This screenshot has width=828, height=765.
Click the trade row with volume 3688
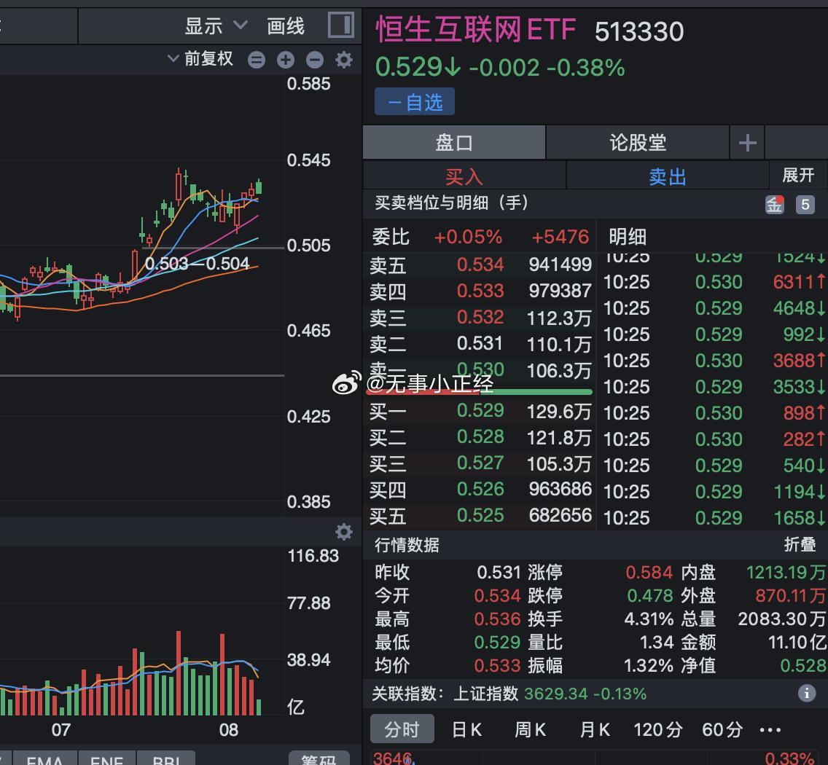click(714, 361)
